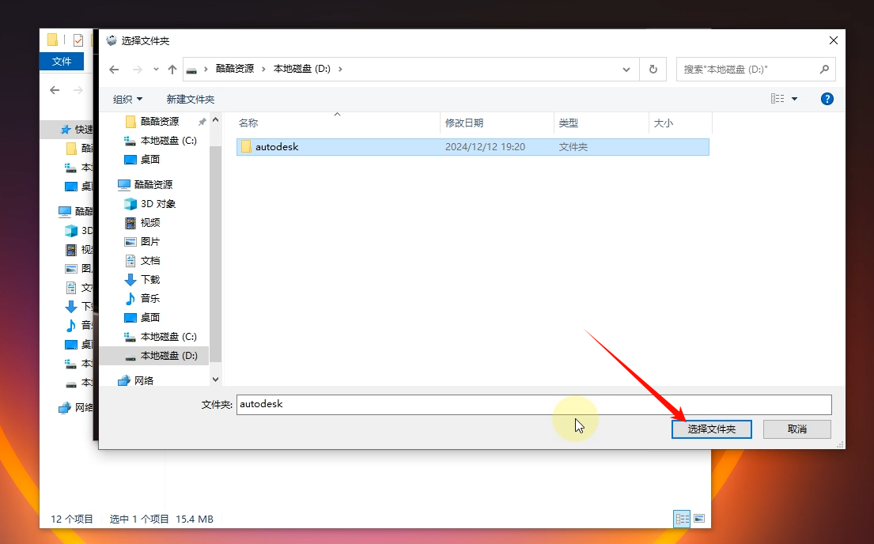Image resolution: width=874 pixels, height=544 pixels.
Task: Open 3D 对象 in navigation pane
Action: (x=157, y=203)
